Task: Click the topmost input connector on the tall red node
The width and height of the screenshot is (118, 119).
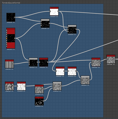Action: click(7, 30)
